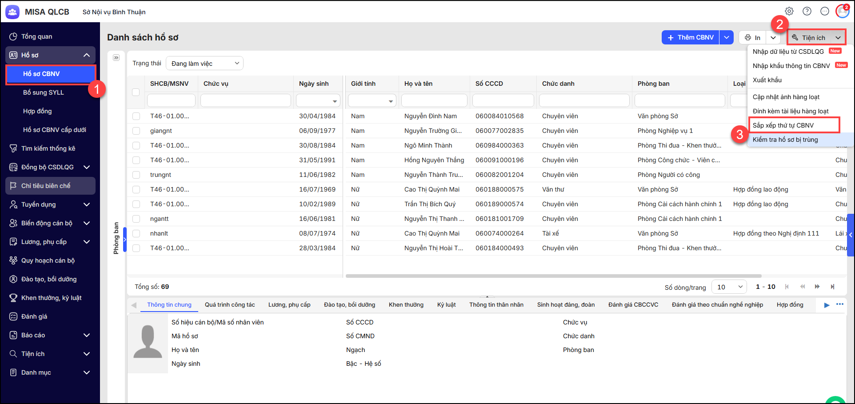The width and height of the screenshot is (855, 404).
Task: Check the row for Nguyễn Đình Nam
Action: pyautogui.click(x=136, y=116)
